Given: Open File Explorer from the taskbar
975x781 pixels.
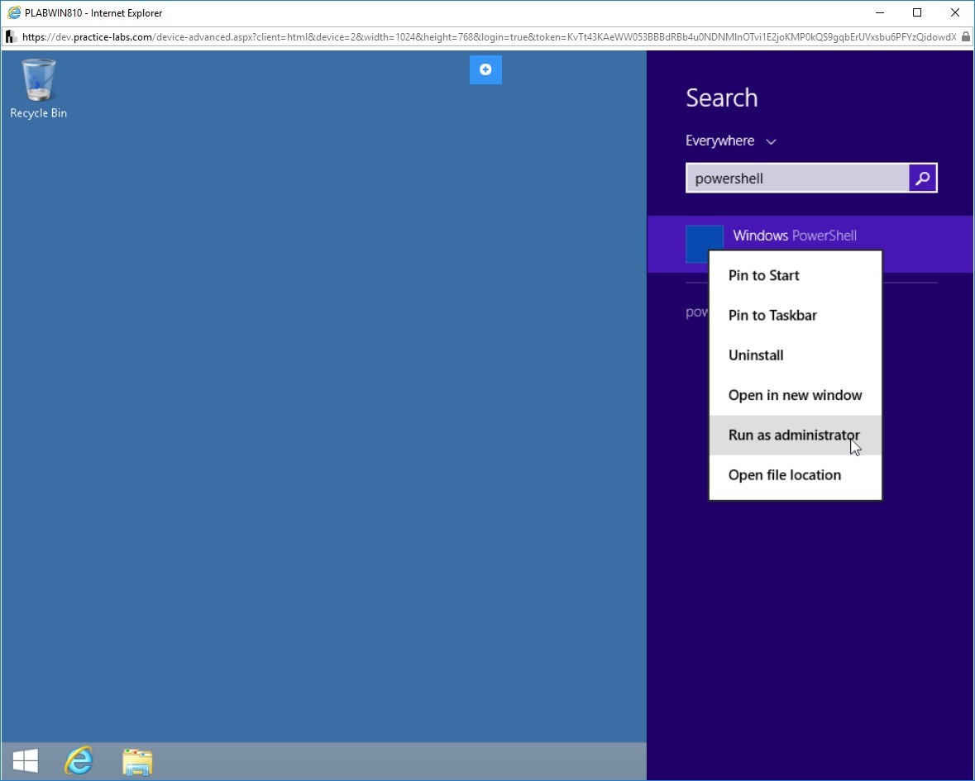Looking at the screenshot, I should [x=137, y=762].
